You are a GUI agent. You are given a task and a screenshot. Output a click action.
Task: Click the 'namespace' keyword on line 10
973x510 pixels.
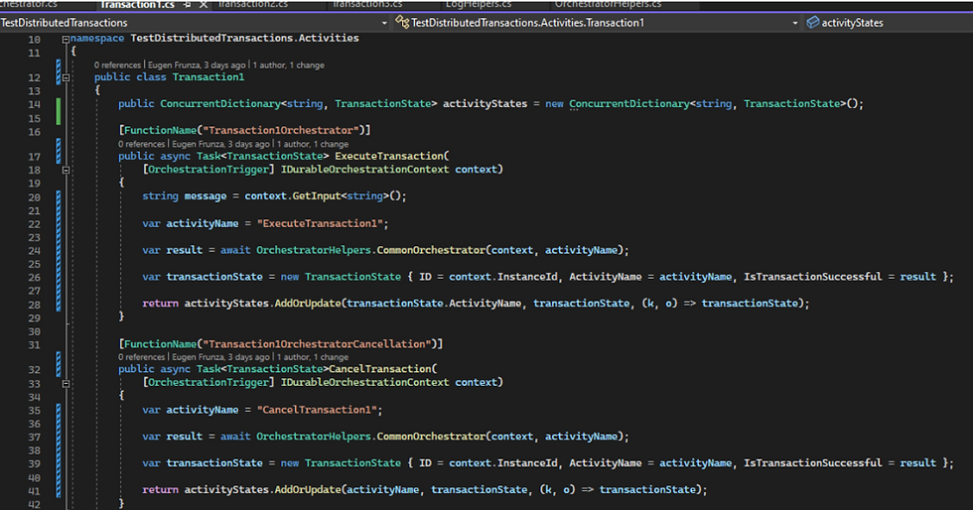click(x=97, y=39)
